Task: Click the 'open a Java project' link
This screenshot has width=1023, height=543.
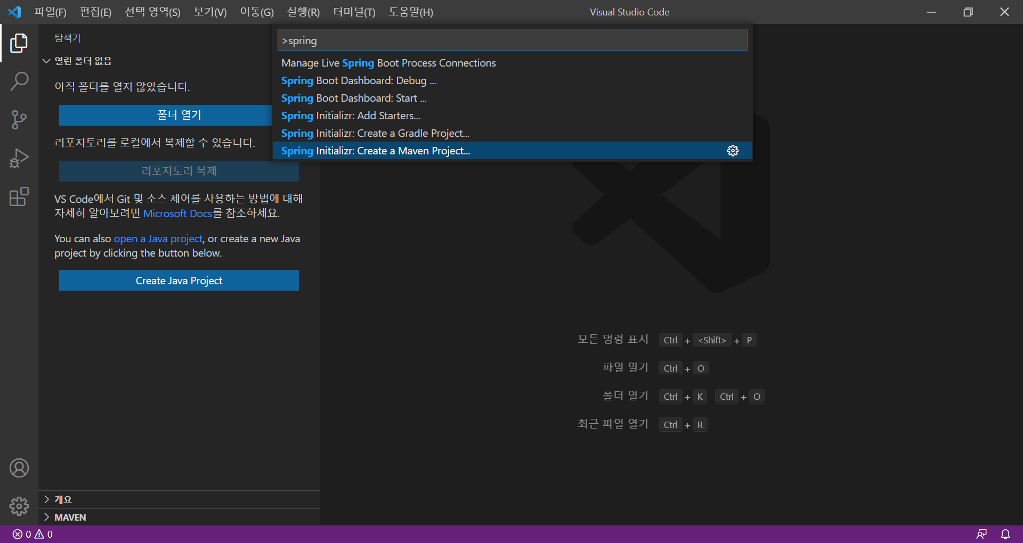Action: pyautogui.click(x=158, y=238)
